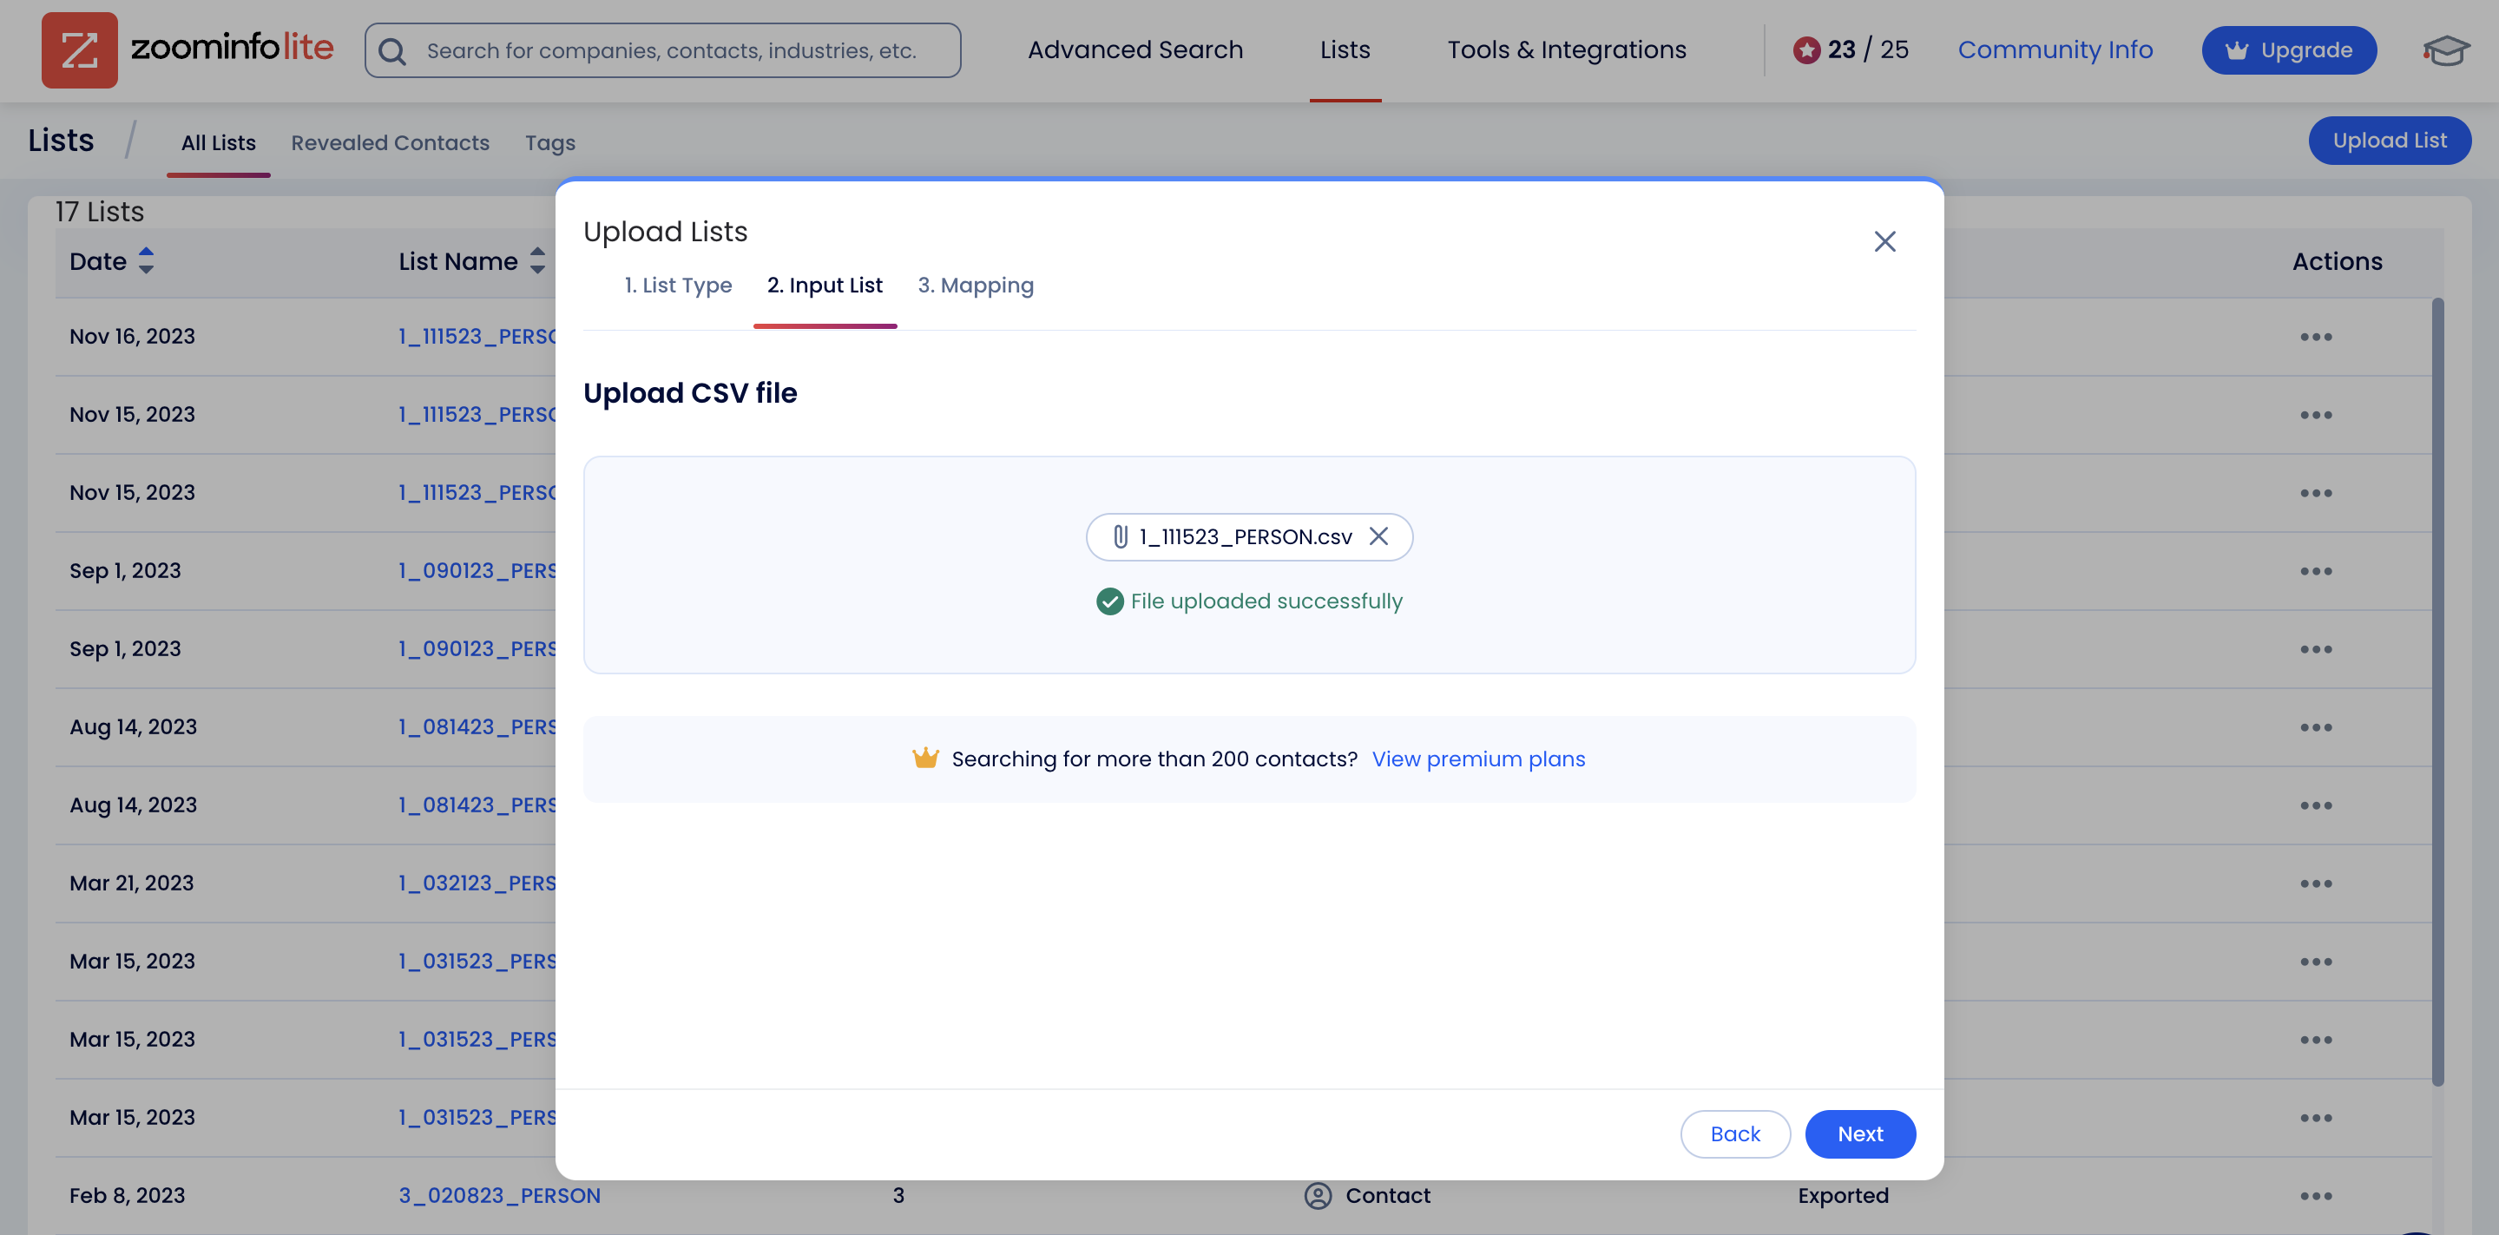Click the magnifier icon in the search bar

click(393, 50)
